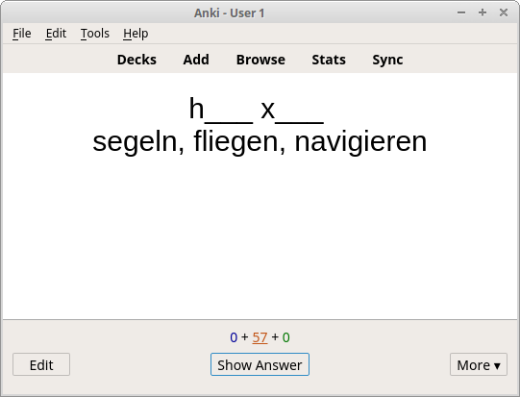Click the blue new-cards count 0

click(234, 337)
